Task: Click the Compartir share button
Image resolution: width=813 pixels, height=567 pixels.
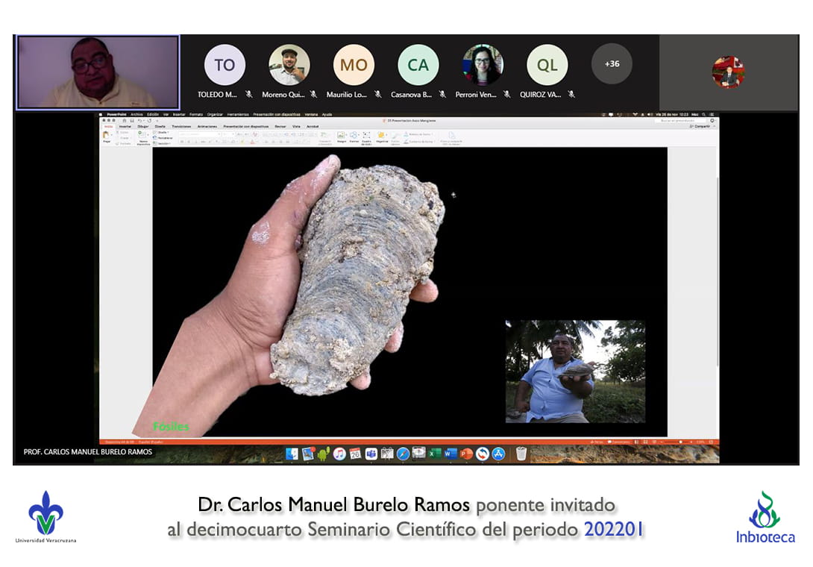Action: point(701,127)
